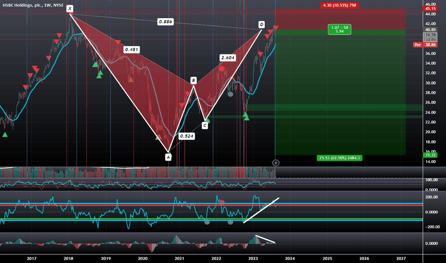Click the Pre 38.86 pre-market price tag
The image size is (446, 263).
tap(425, 44)
